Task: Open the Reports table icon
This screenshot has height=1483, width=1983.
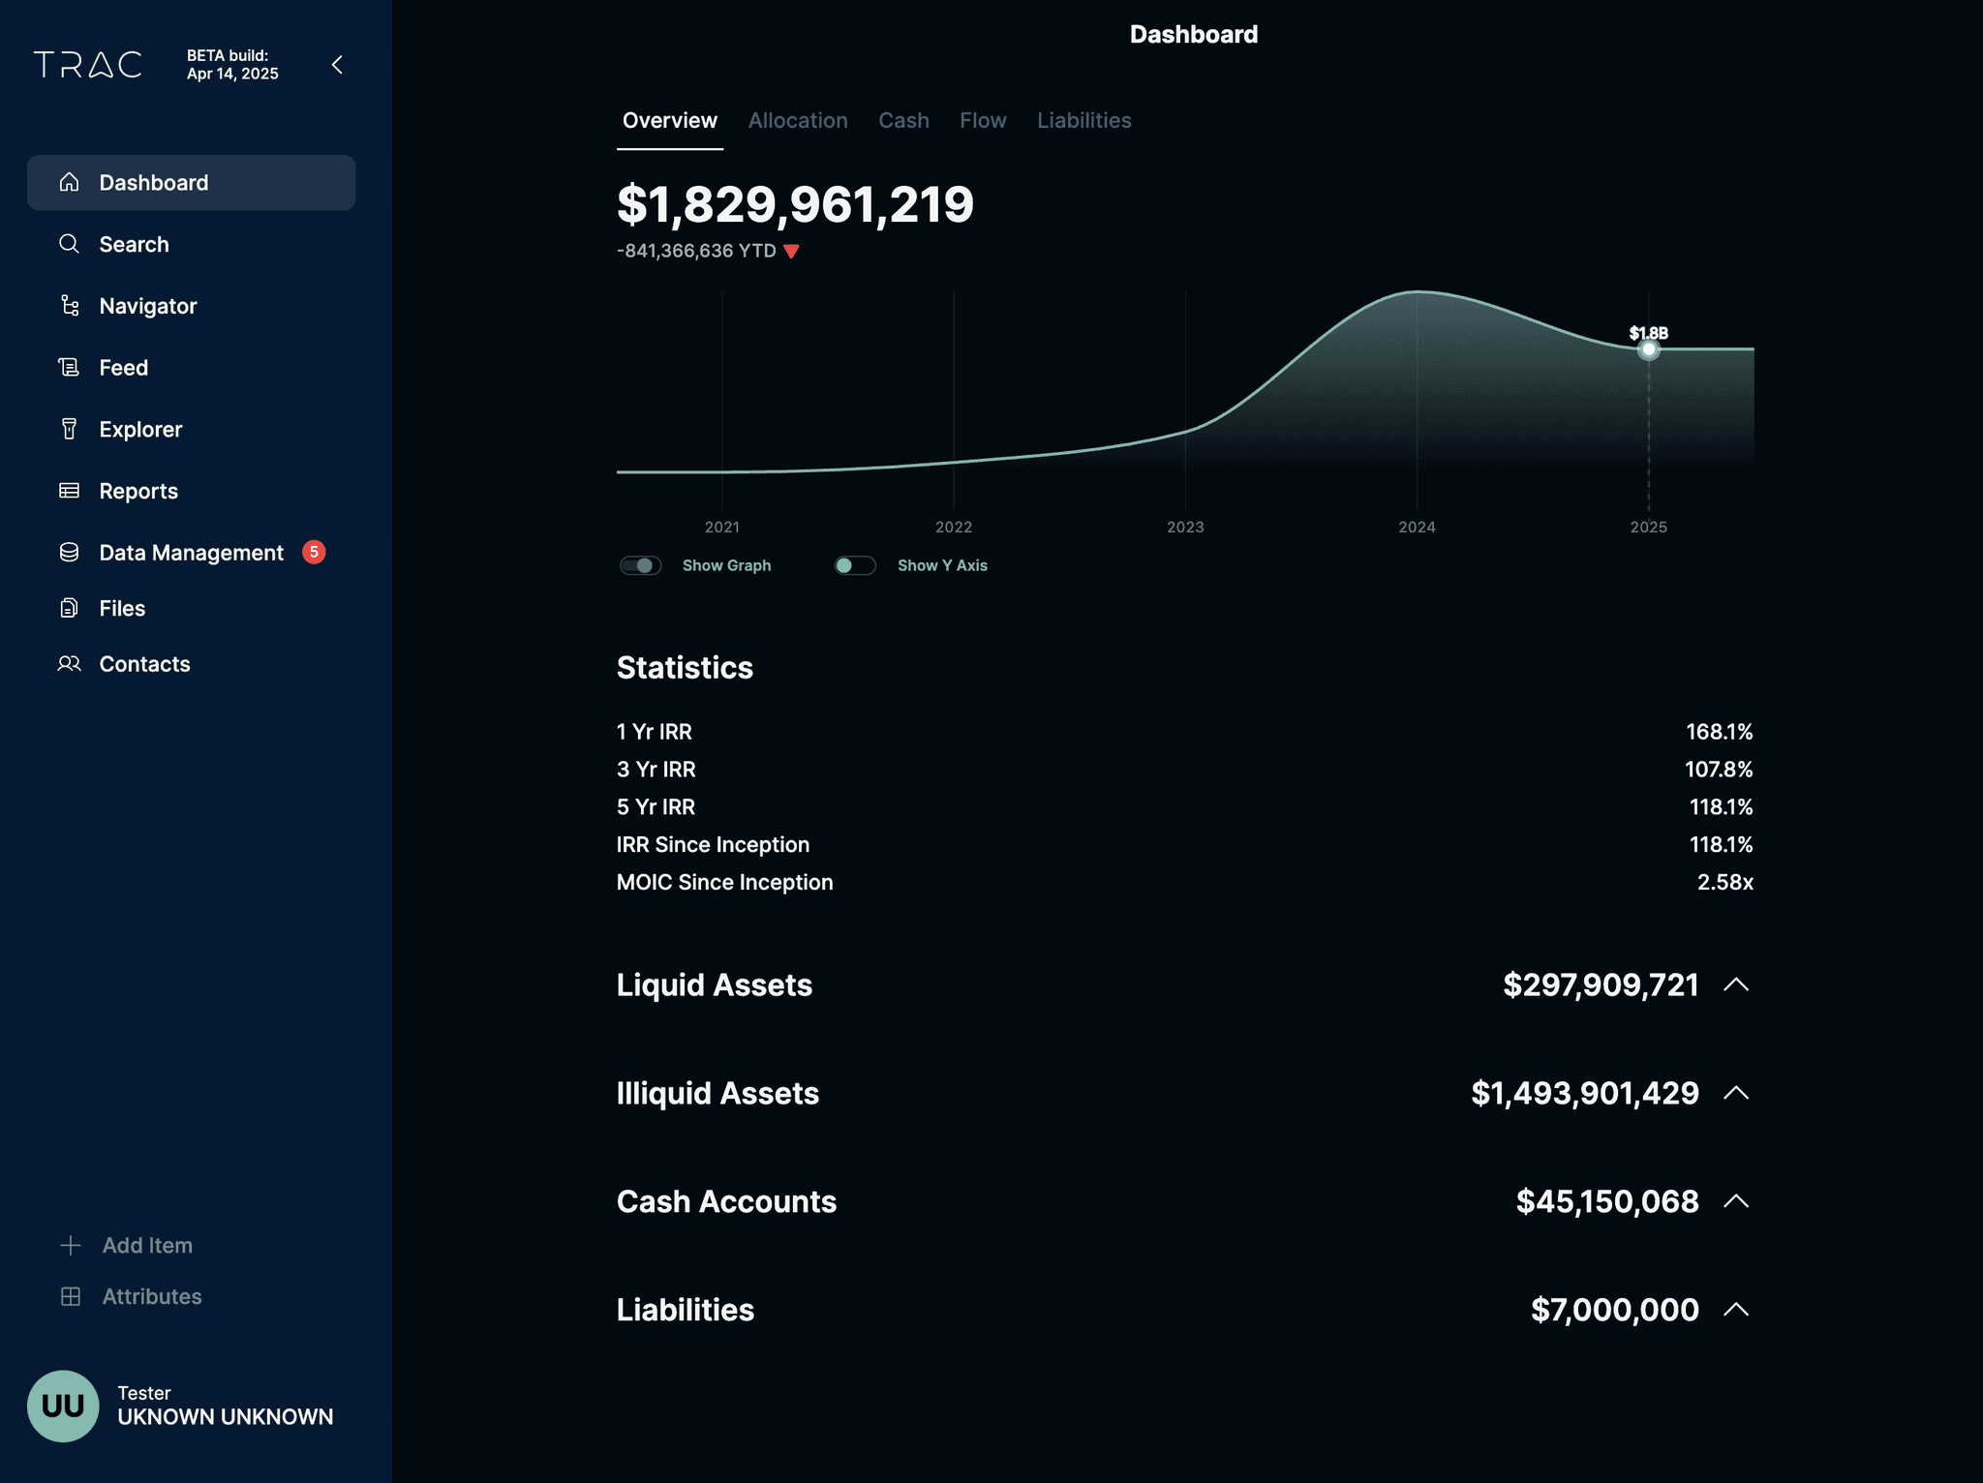Action: point(69,491)
